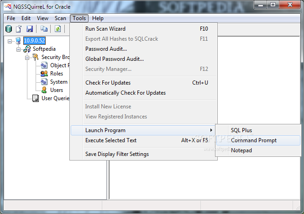Click the Security Browser keys icon

[x=36, y=57]
